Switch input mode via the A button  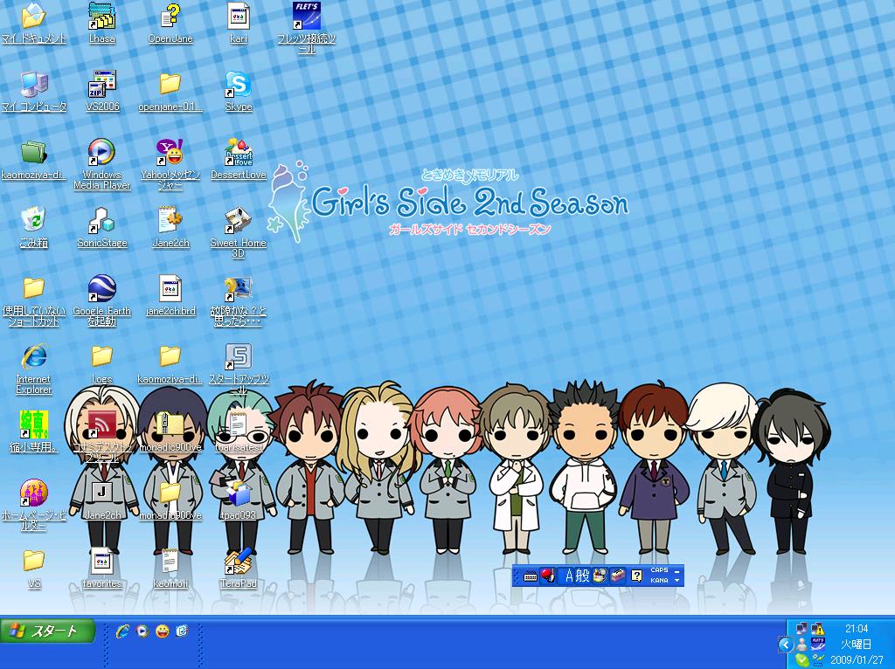coord(569,576)
